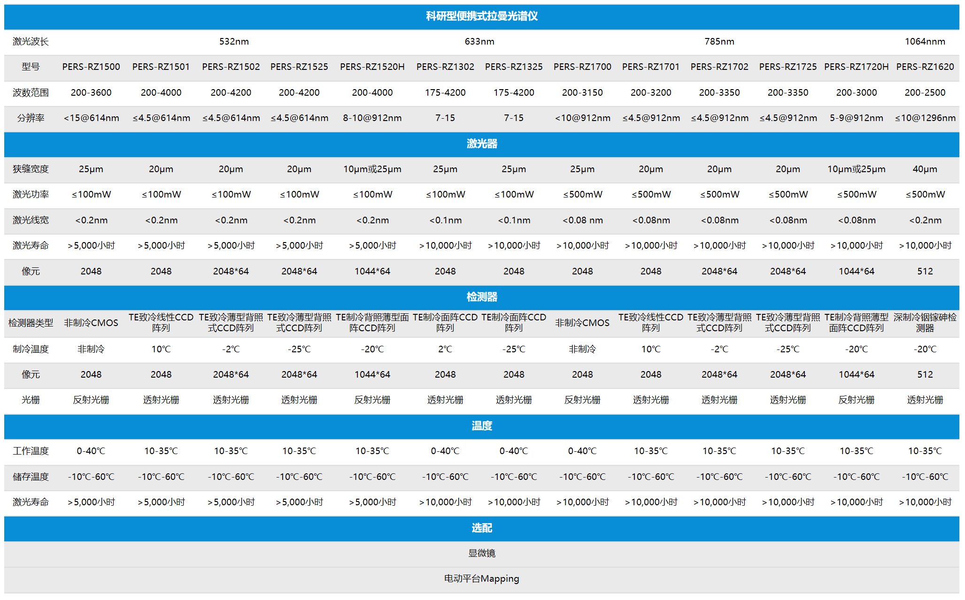Select the 785nm wavelength cell
The height and width of the screenshot is (600, 965).
click(x=719, y=42)
